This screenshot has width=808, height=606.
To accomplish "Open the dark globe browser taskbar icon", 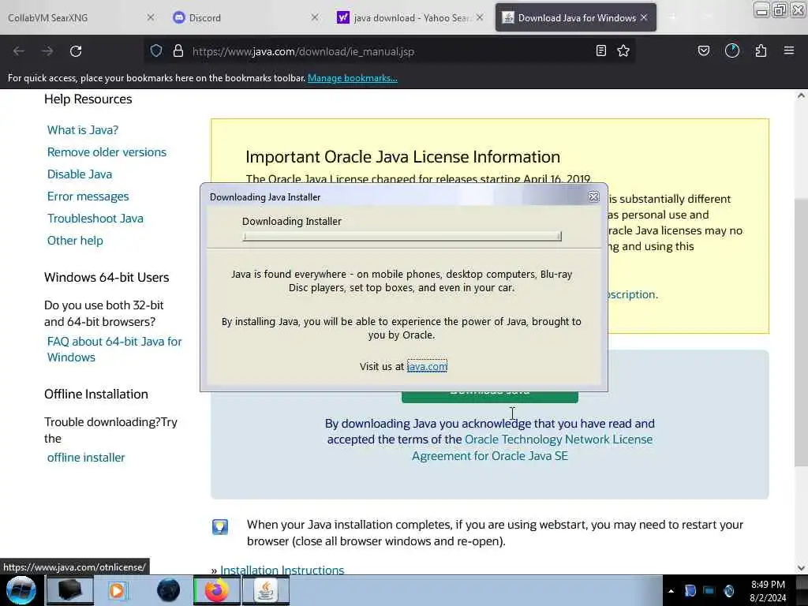I will [169, 590].
